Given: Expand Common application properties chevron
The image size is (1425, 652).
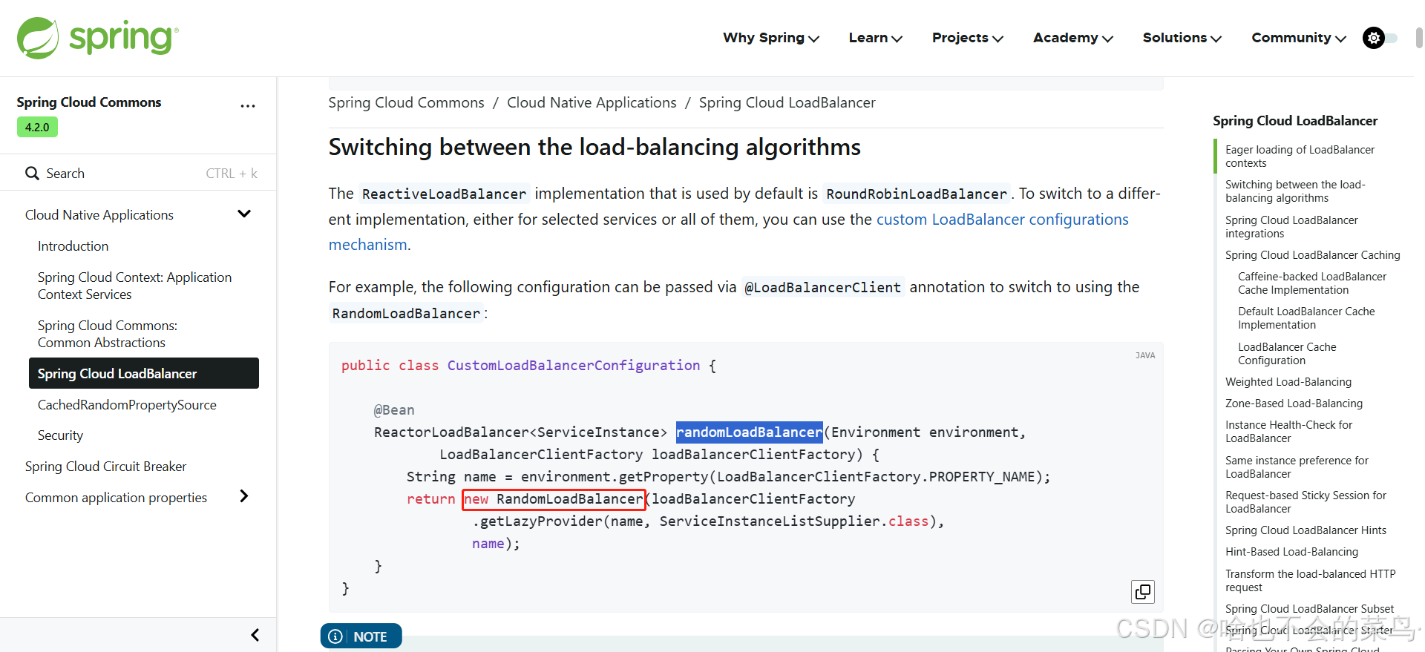Looking at the screenshot, I should (x=244, y=496).
